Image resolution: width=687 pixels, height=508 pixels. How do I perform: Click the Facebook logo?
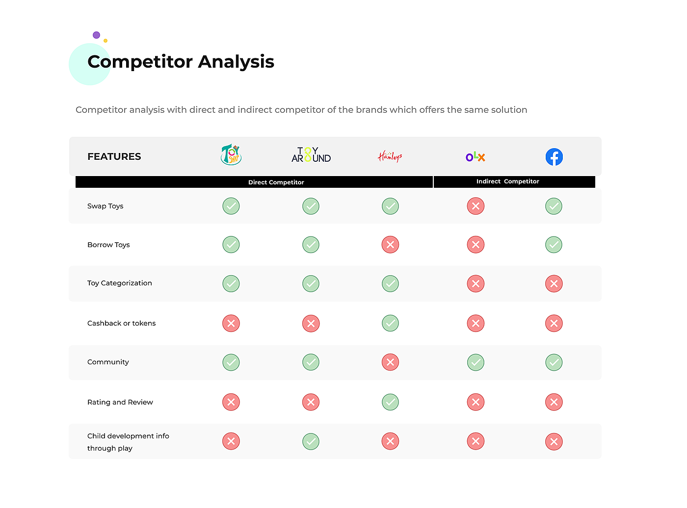click(x=554, y=157)
